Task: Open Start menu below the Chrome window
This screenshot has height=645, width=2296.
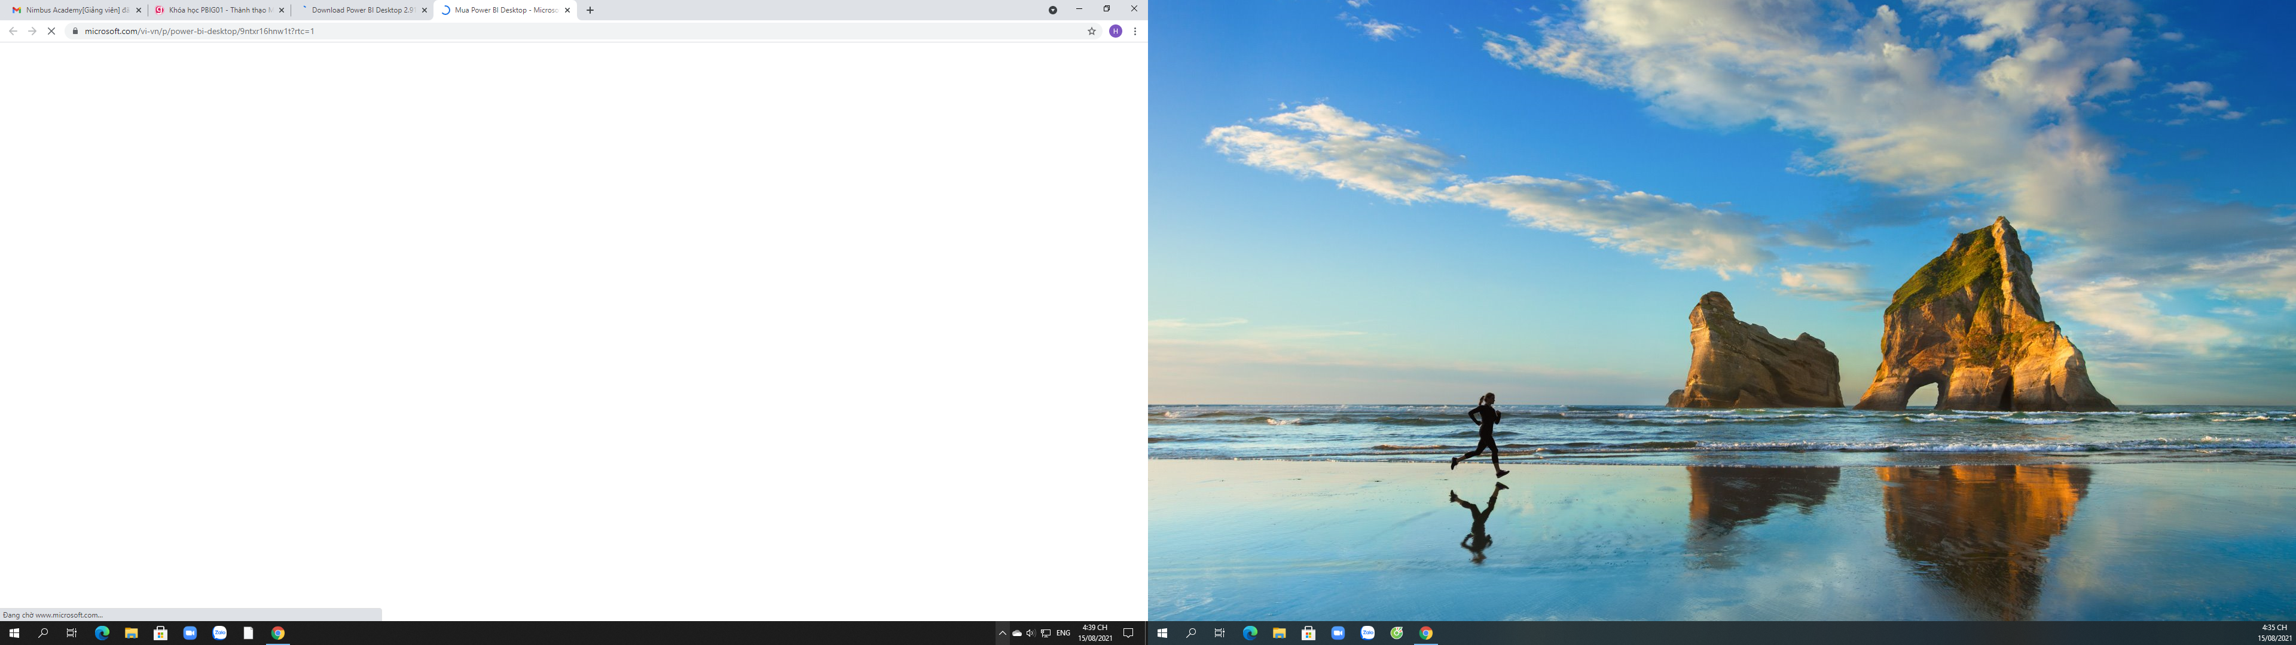Action: tap(14, 634)
